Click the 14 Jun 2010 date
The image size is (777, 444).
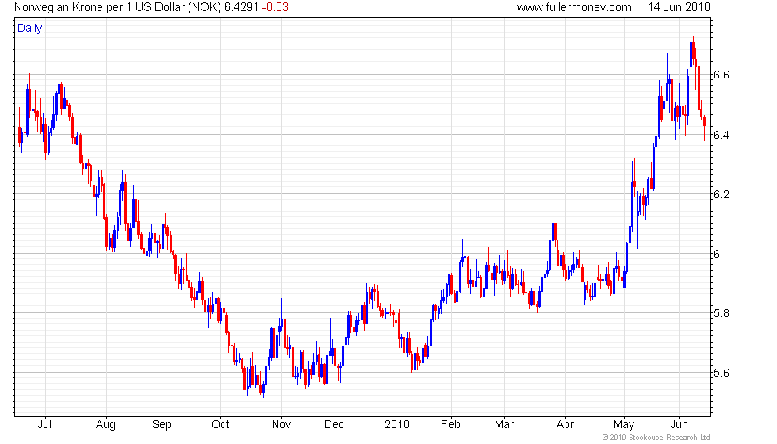coord(678,7)
